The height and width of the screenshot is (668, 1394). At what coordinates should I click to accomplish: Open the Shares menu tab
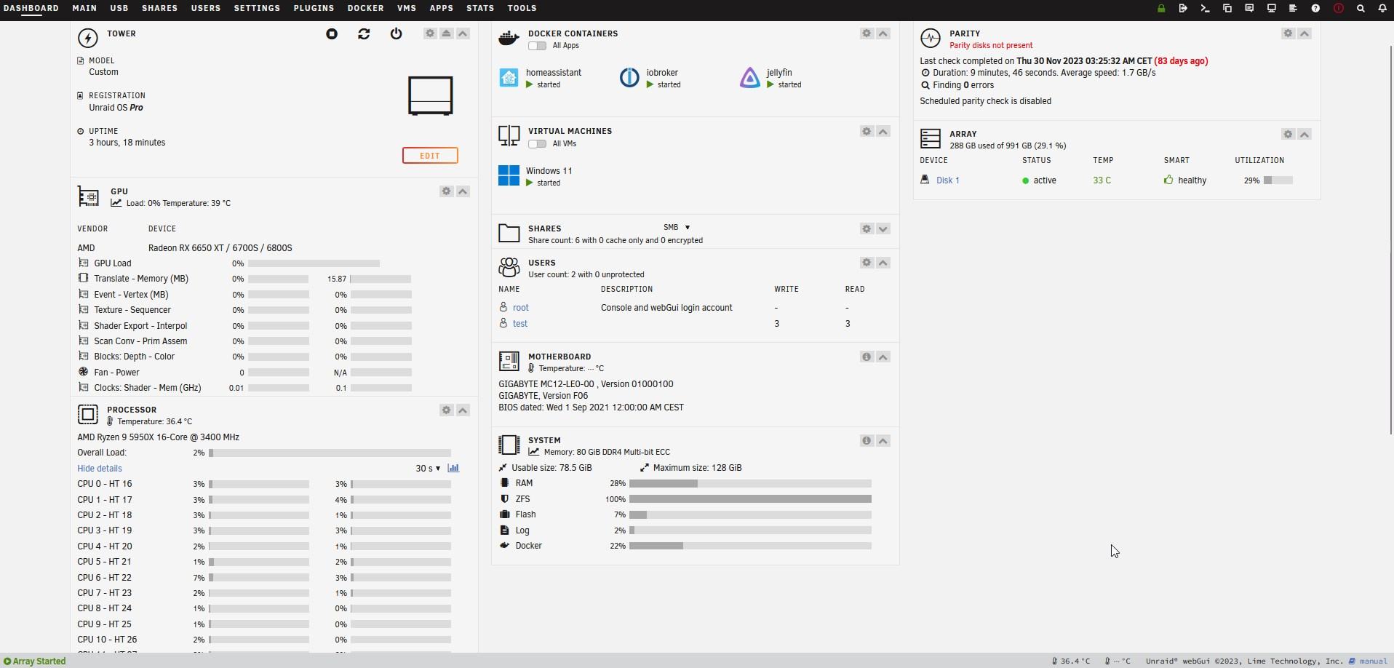point(159,8)
